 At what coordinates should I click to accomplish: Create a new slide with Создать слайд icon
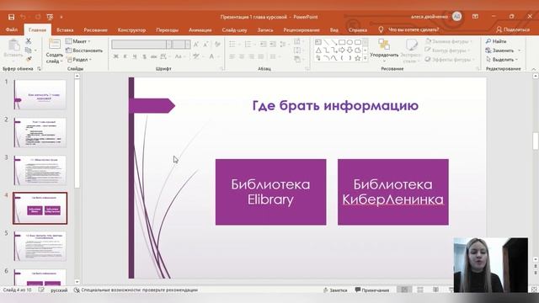tap(54, 45)
